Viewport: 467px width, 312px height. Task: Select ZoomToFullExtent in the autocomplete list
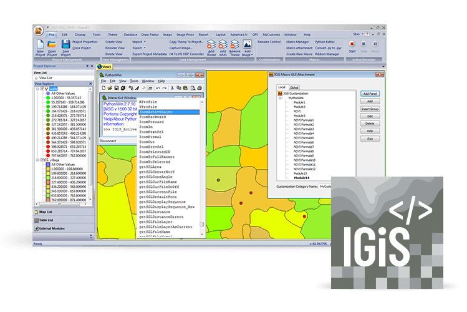157,157
